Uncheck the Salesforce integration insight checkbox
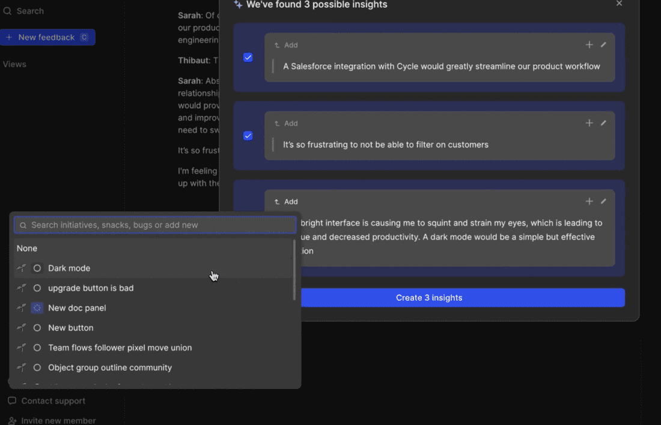Image resolution: width=661 pixels, height=425 pixels. (248, 58)
